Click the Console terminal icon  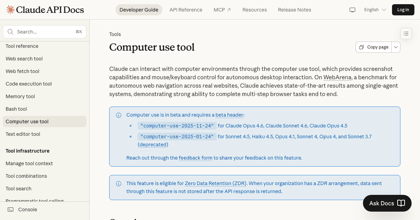[x=10, y=210]
